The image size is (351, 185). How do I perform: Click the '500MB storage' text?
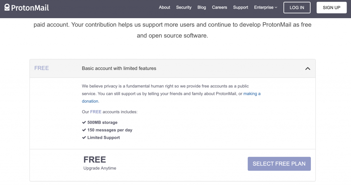tap(102, 122)
